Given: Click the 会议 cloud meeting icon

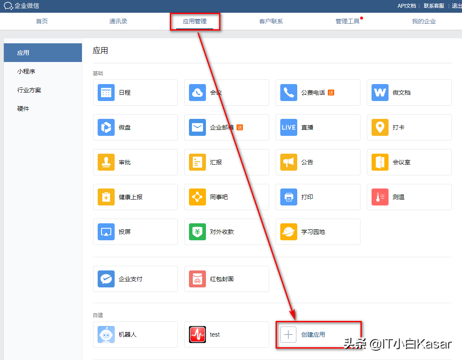Looking at the screenshot, I should [x=197, y=93].
